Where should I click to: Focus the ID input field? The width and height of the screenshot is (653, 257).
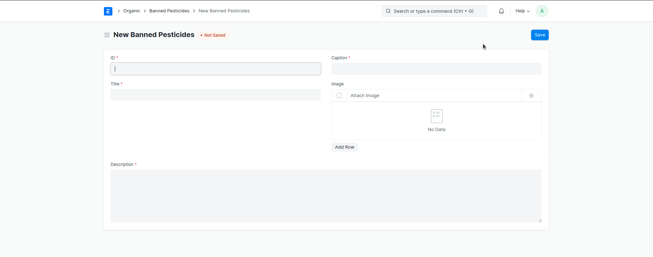tap(216, 69)
